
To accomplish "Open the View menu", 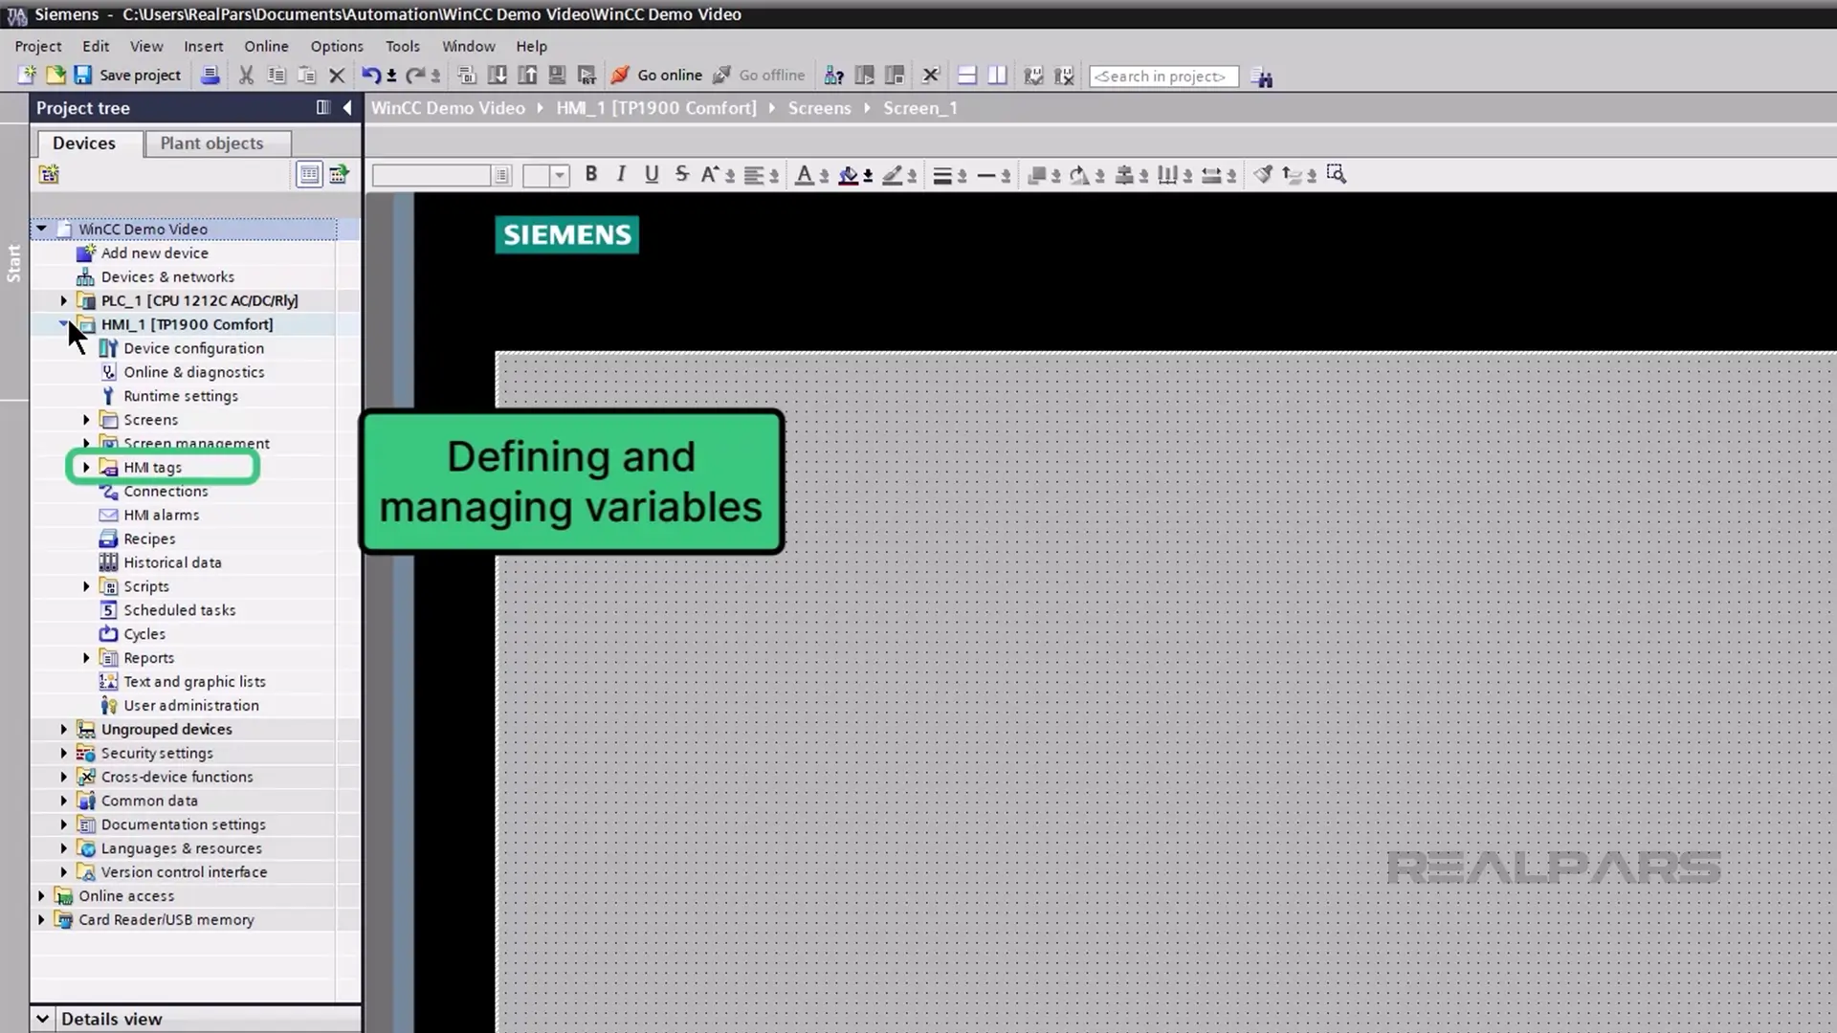I will [146, 46].
